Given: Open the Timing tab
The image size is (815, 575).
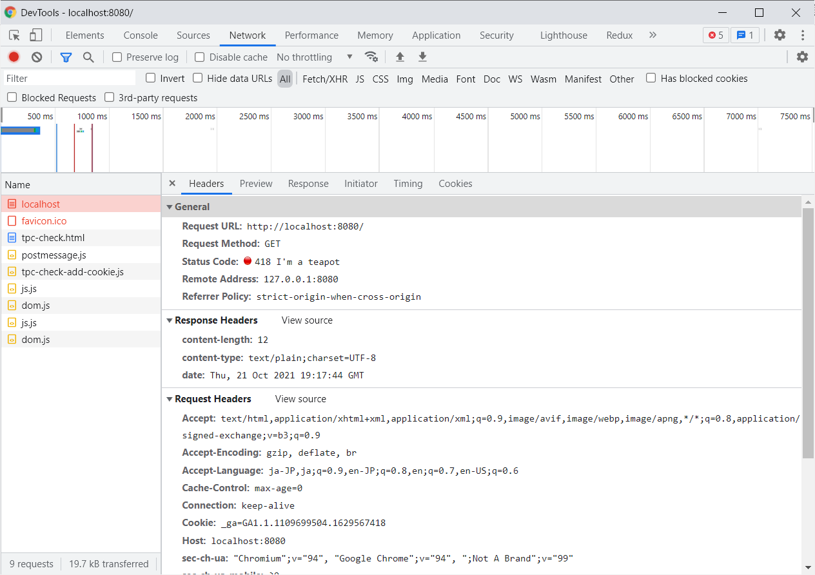Looking at the screenshot, I should coord(408,184).
